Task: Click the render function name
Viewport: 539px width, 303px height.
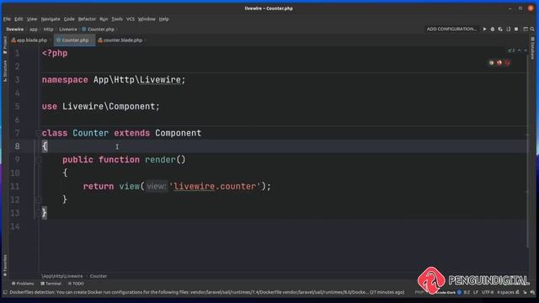Action: [160, 160]
